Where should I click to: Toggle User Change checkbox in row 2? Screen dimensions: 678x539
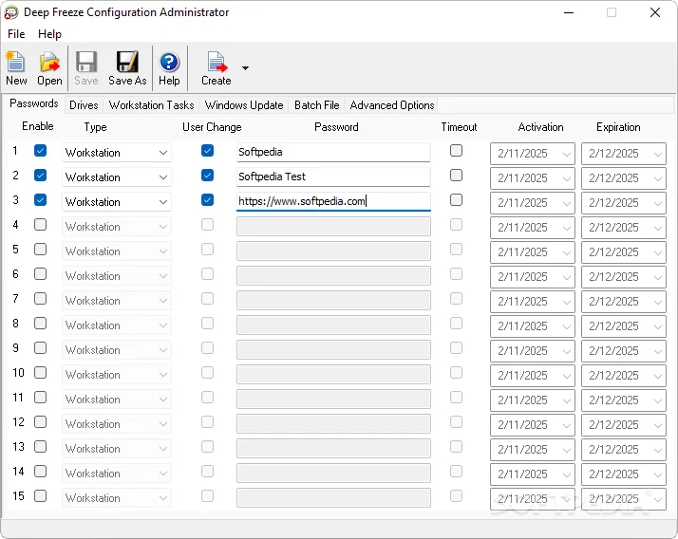(x=208, y=175)
